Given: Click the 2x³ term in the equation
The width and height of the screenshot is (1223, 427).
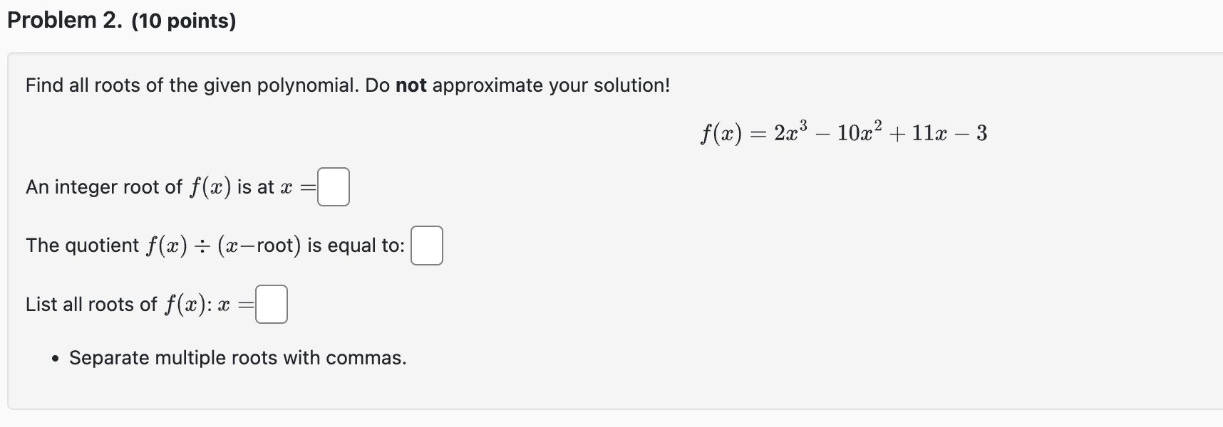Looking at the screenshot, I should tap(791, 130).
